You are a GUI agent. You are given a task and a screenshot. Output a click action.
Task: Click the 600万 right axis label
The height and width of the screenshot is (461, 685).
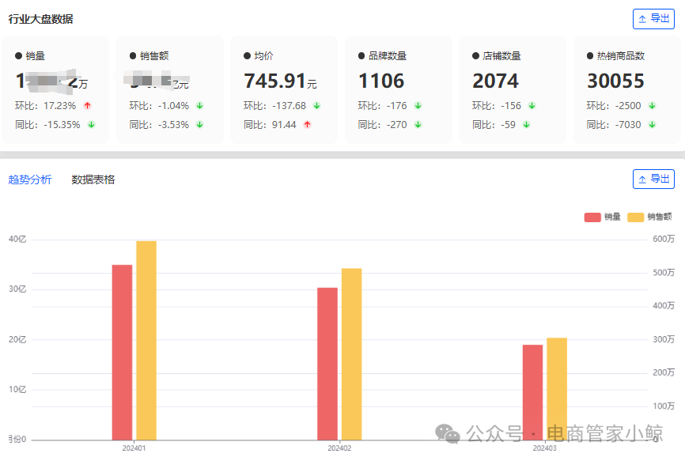(x=664, y=240)
